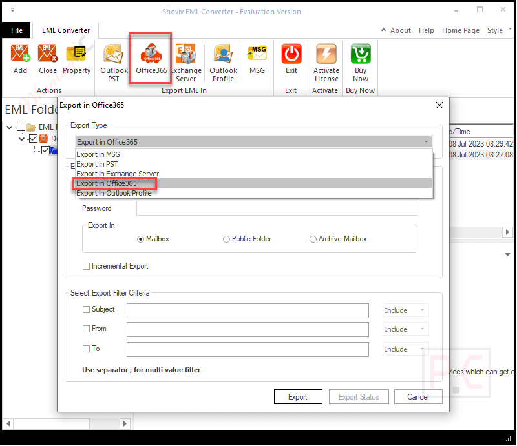Enable the Incremental Export checkbox
The width and height of the screenshot is (517, 446).
[x=86, y=266]
